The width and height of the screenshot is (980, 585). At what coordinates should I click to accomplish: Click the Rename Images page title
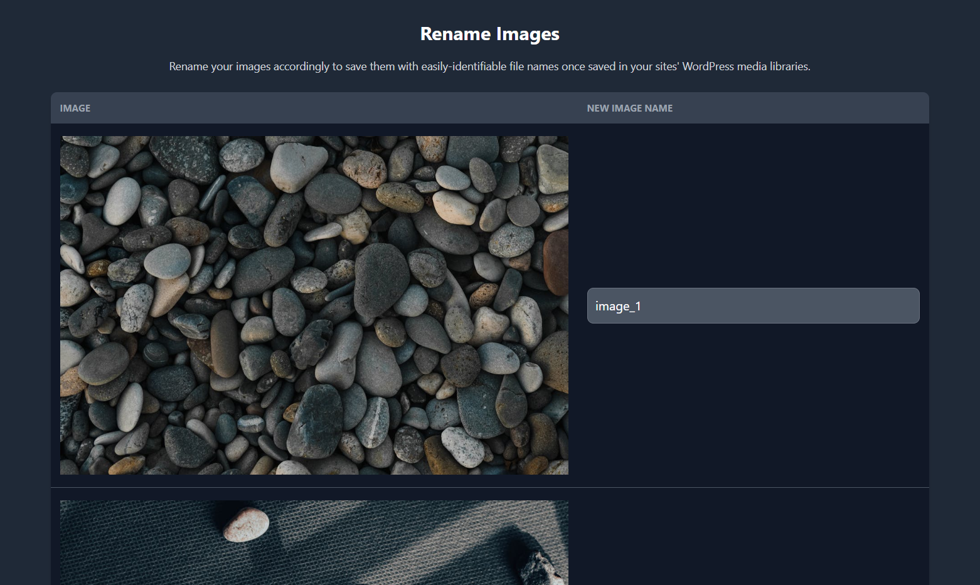point(489,34)
